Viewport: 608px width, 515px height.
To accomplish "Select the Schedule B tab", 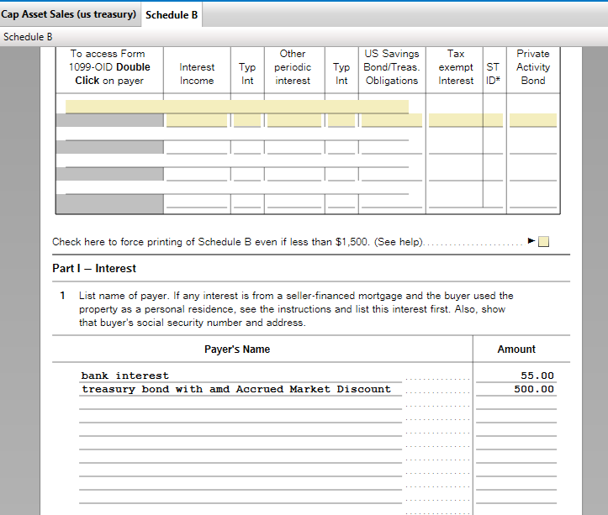I will click(171, 14).
